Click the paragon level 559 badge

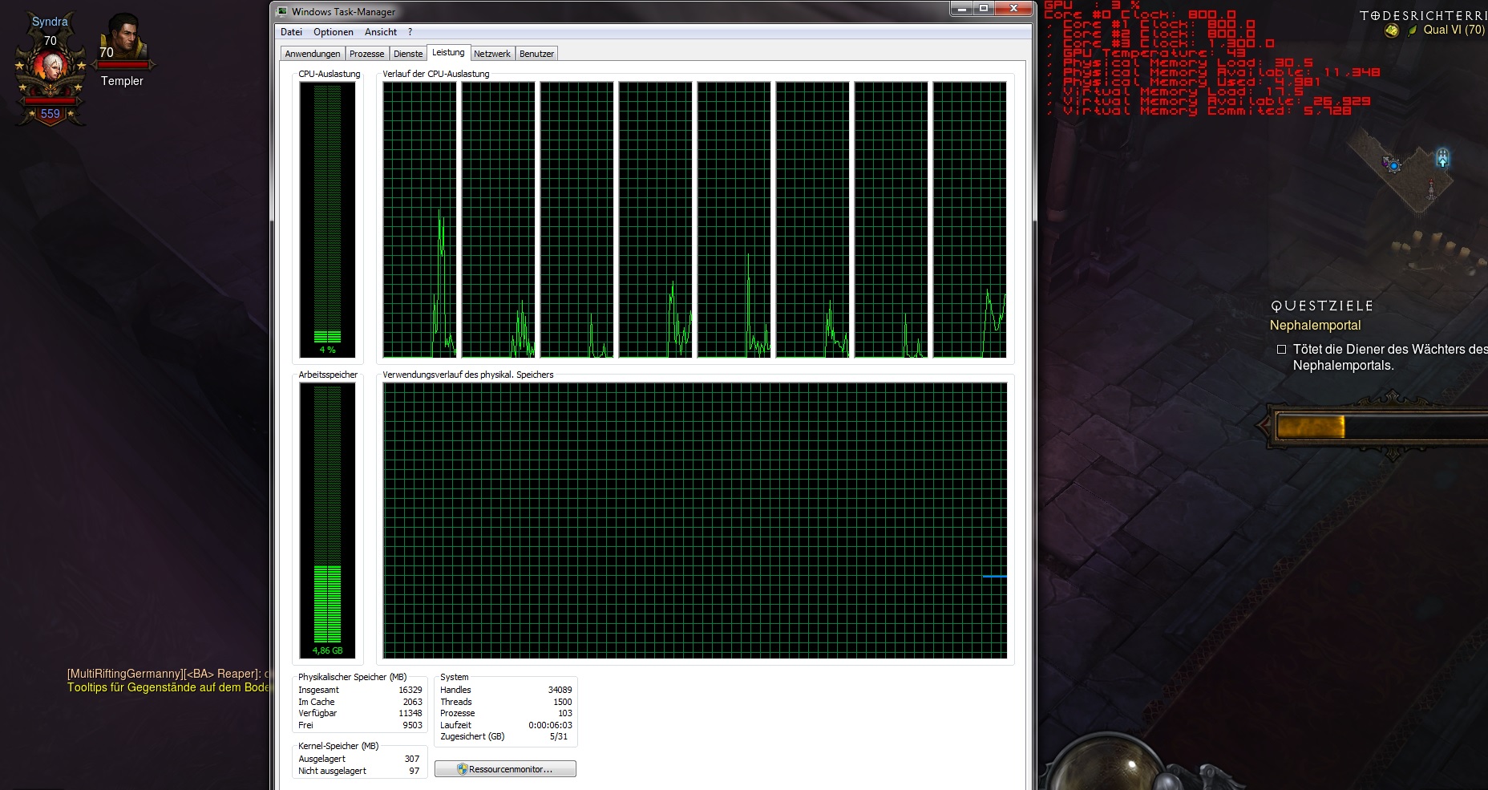coord(51,114)
